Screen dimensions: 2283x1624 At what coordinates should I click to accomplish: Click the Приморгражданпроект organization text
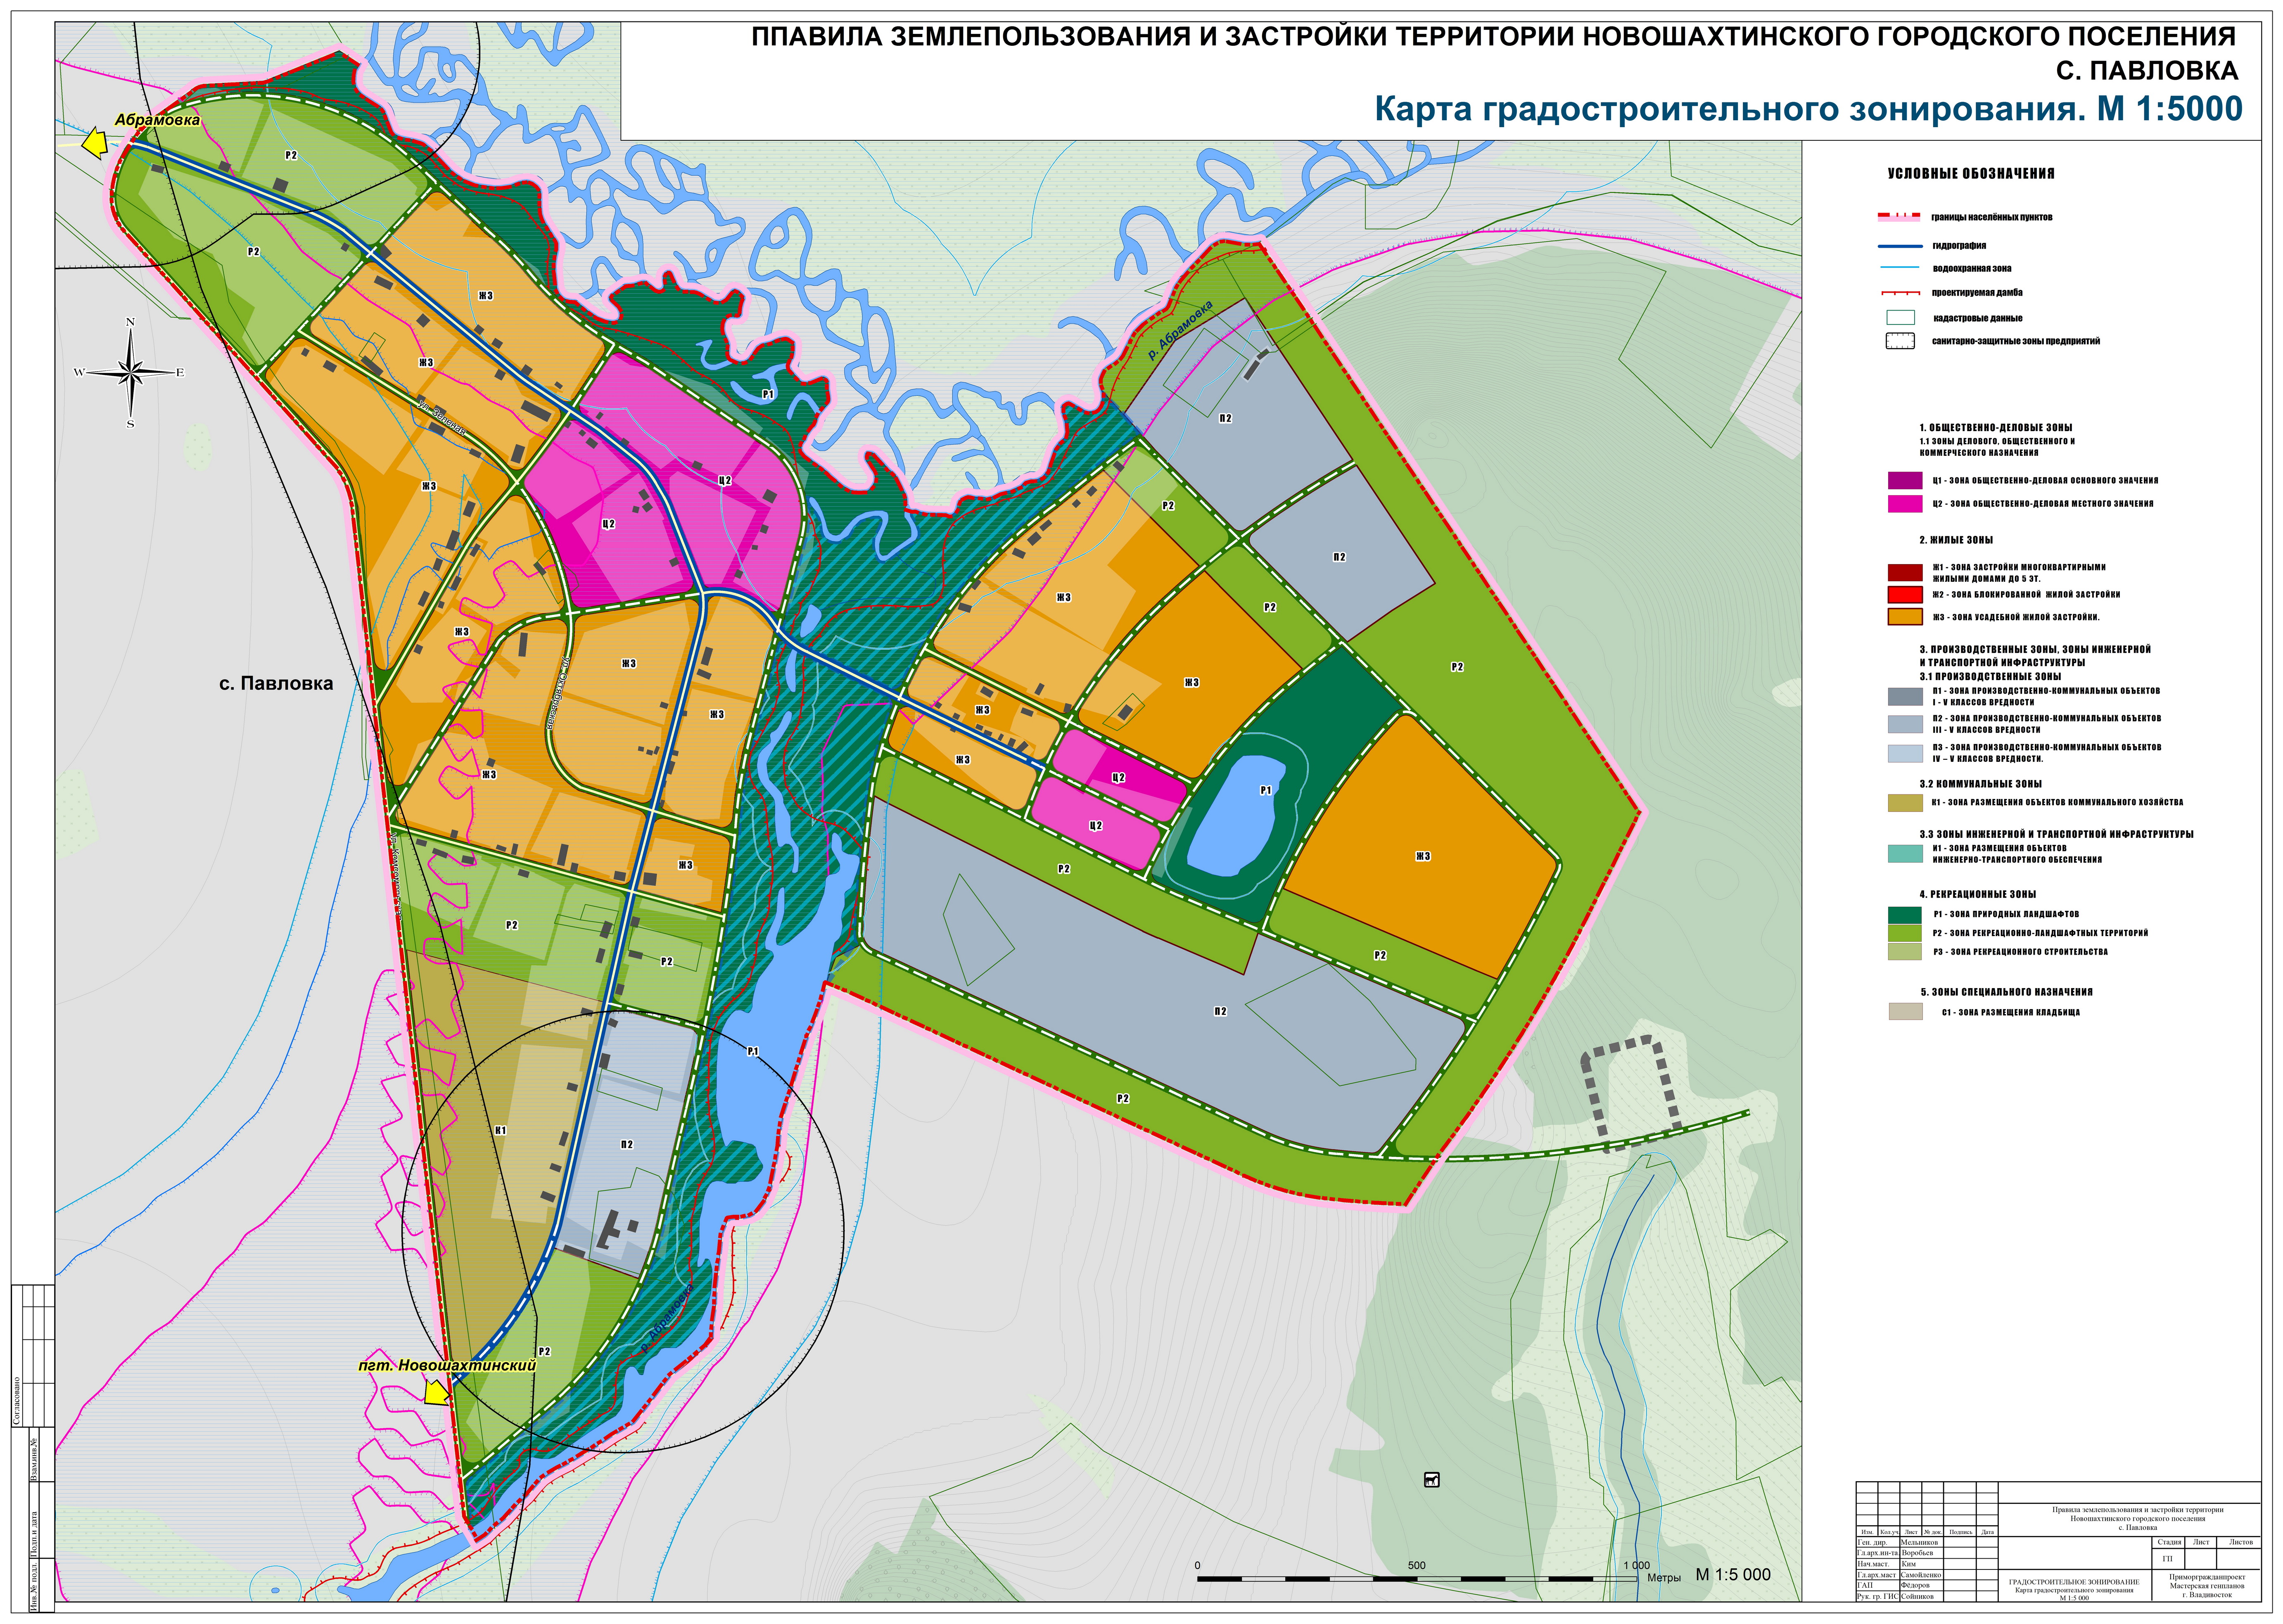click(2207, 1577)
